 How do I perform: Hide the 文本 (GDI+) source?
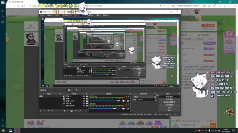[x=84, y=101]
